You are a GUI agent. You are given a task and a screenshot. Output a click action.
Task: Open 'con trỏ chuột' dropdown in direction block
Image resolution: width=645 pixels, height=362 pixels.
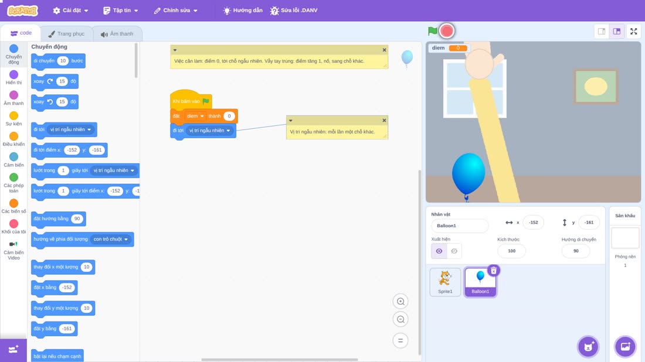point(110,239)
